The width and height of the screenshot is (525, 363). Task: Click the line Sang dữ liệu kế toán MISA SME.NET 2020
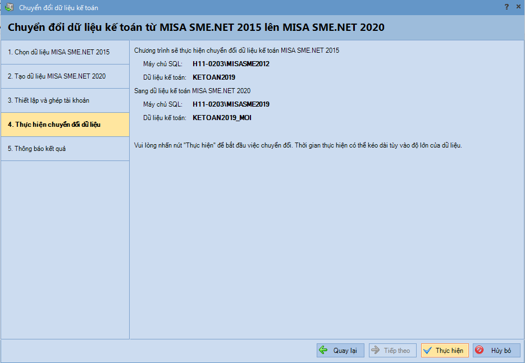click(x=192, y=91)
